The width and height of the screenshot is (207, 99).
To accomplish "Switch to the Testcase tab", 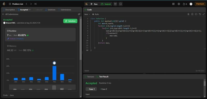I will click(89, 77).
